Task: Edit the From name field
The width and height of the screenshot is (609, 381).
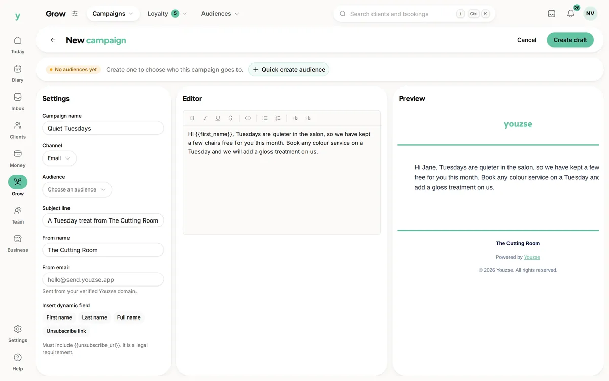Action: pos(103,250)
